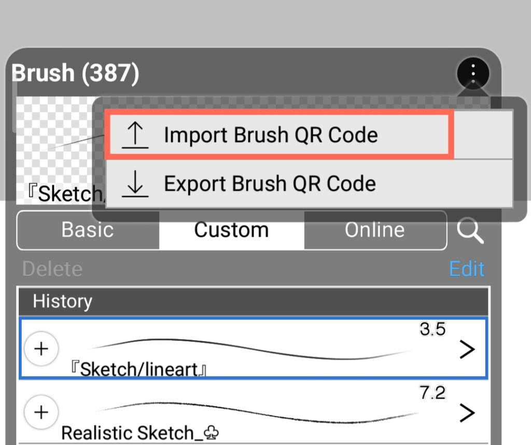Image resolution: width=531 pixels, height=445 pixels.
Task: Open the three-dot brush options menu
Action: click(472, 73)
